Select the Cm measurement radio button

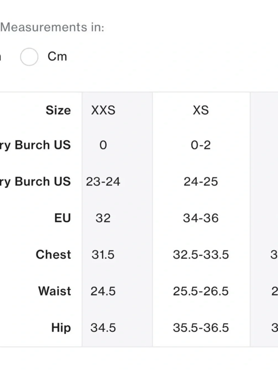click(x=29, y=57)
